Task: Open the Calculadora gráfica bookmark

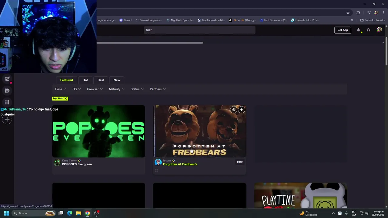Action: pos(149,20)
